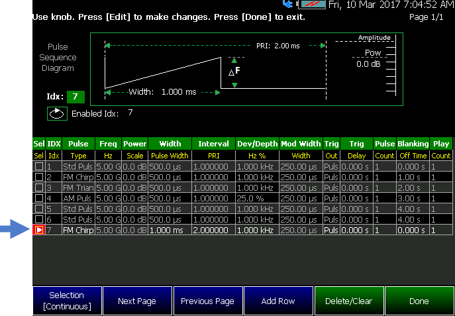Toggle the Sel checkbox in row 5

pos(39,209)
